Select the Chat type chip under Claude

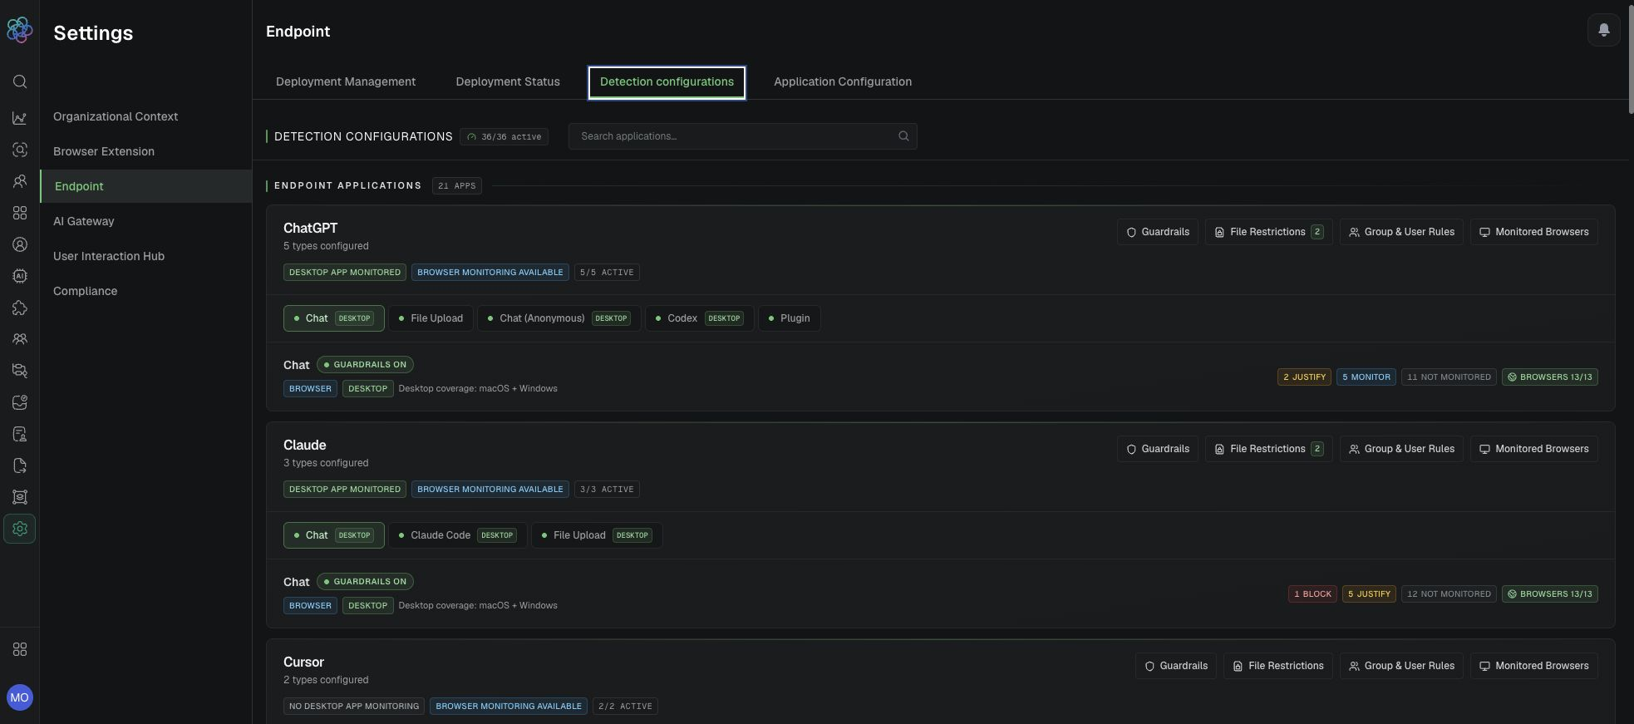(334, 535)
